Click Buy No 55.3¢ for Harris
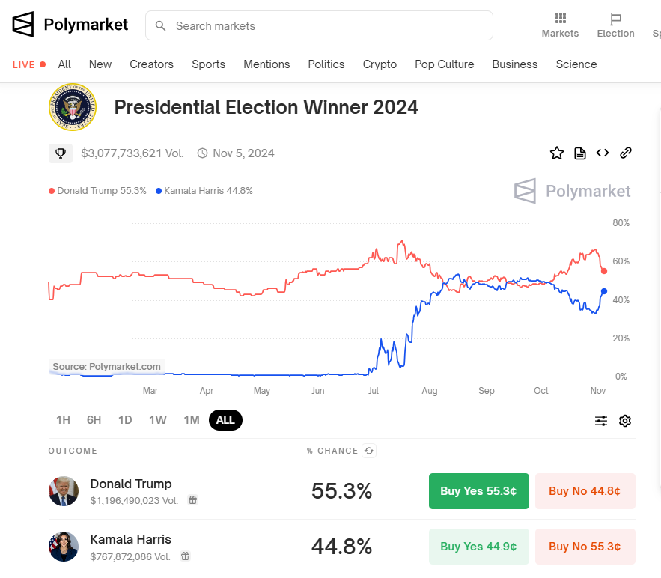This screenshot has height=578, width=661. 585,547
